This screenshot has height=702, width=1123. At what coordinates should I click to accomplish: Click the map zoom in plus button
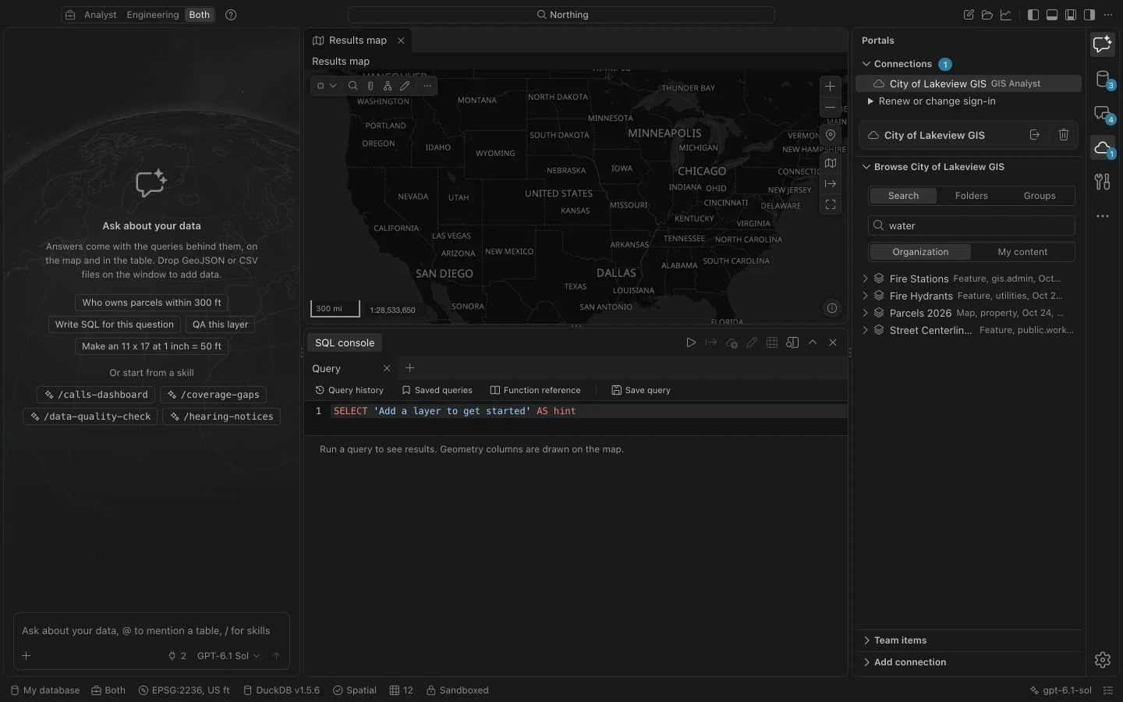pyautogui.click(x=831, y=87)
